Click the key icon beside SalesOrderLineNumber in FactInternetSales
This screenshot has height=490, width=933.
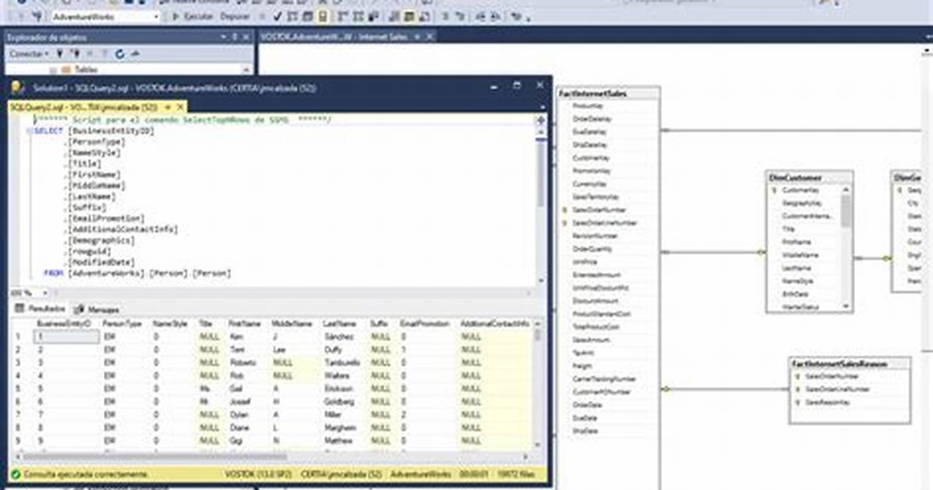coord(564,223)
